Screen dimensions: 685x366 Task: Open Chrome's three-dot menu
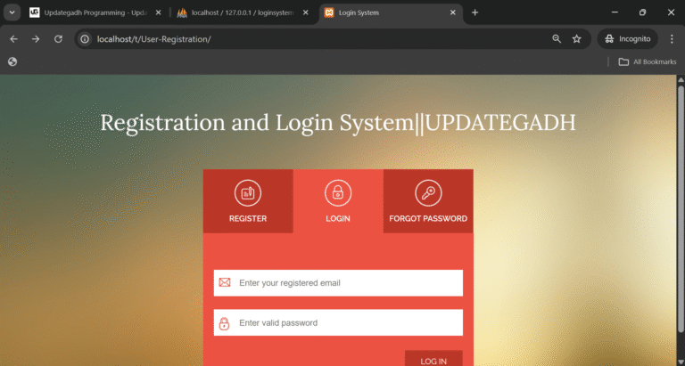click(671, 39)
